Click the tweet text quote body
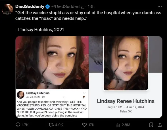This screenshot has height=130, width=167. (88, 16)
